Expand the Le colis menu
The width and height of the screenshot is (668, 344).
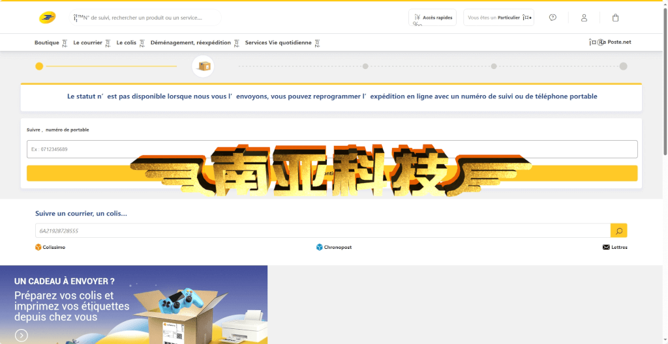pos(130,42)
